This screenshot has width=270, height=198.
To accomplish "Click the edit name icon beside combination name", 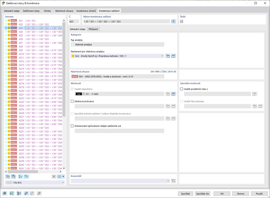I will [173, 22].
